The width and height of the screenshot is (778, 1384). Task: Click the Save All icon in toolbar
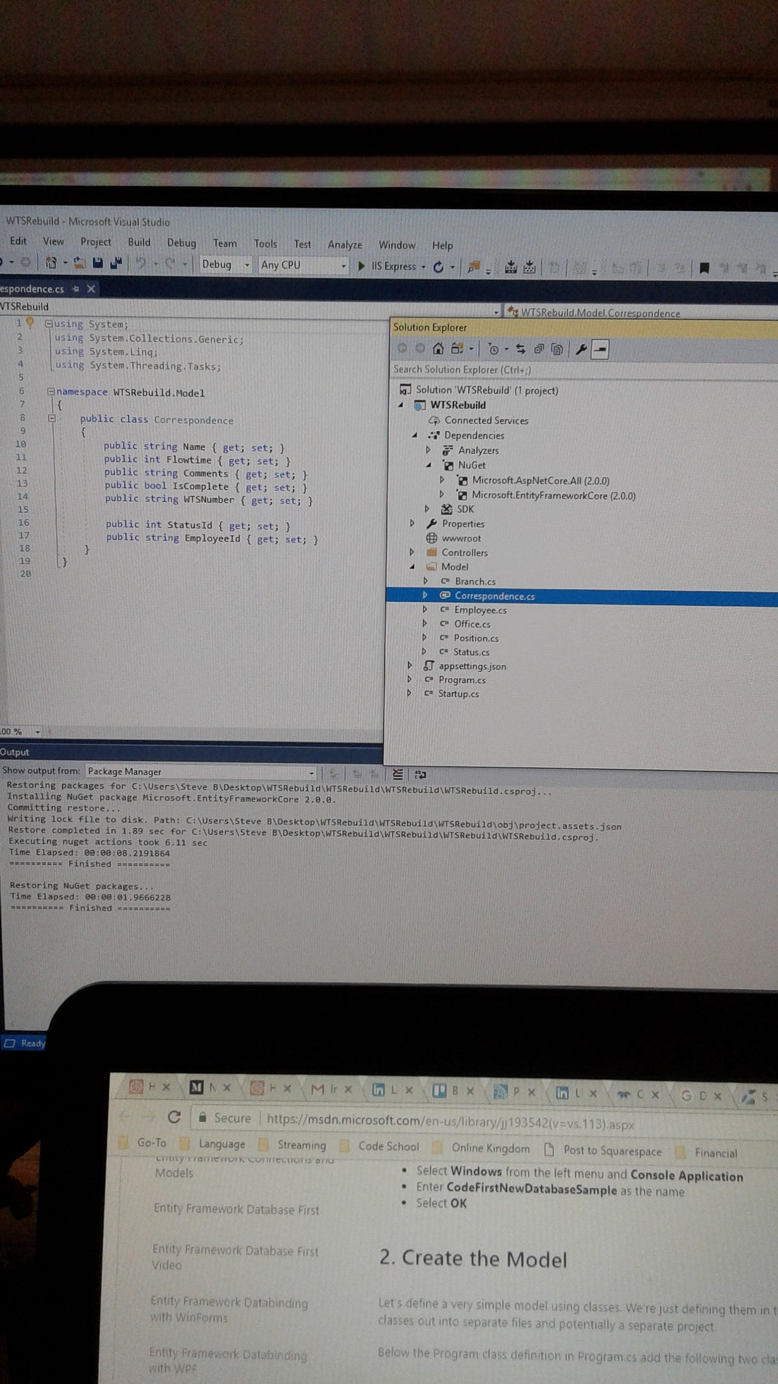(116, 263)
